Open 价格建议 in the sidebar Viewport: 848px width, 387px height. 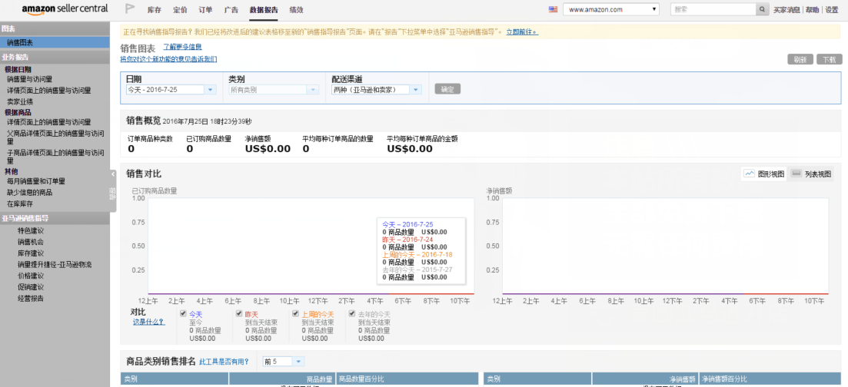[30, 276]
